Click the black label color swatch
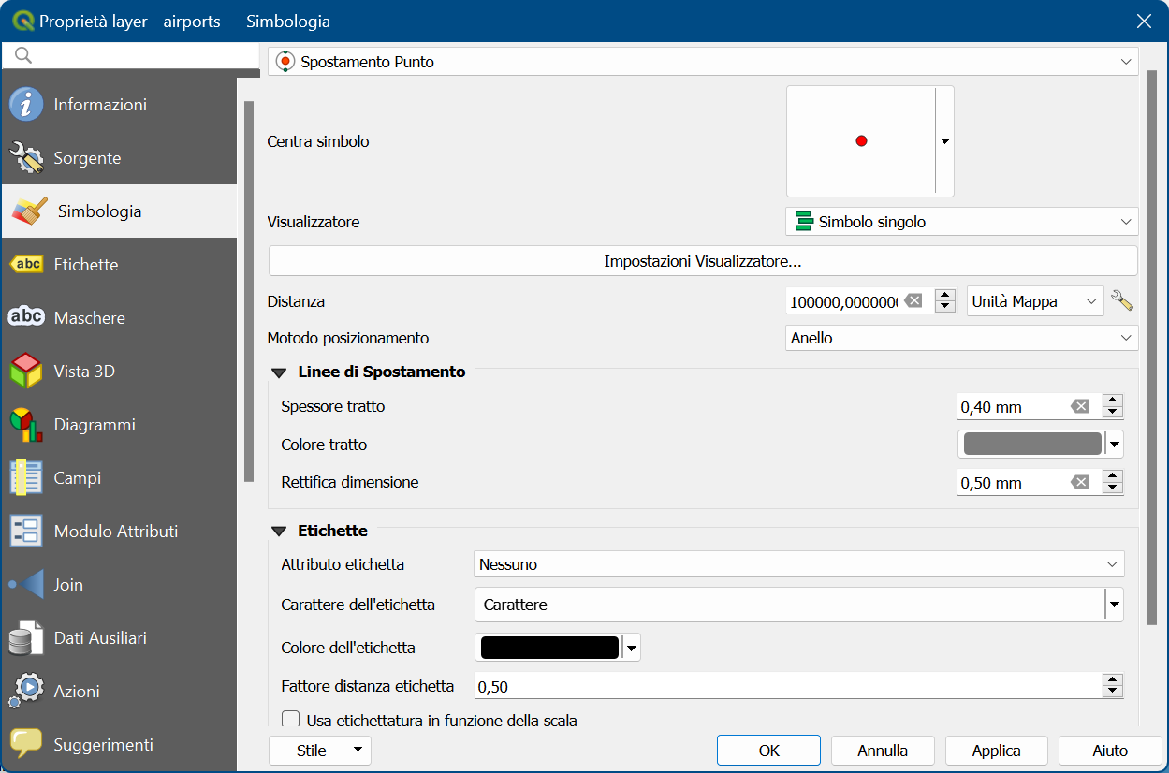 (x=549, y=648)
